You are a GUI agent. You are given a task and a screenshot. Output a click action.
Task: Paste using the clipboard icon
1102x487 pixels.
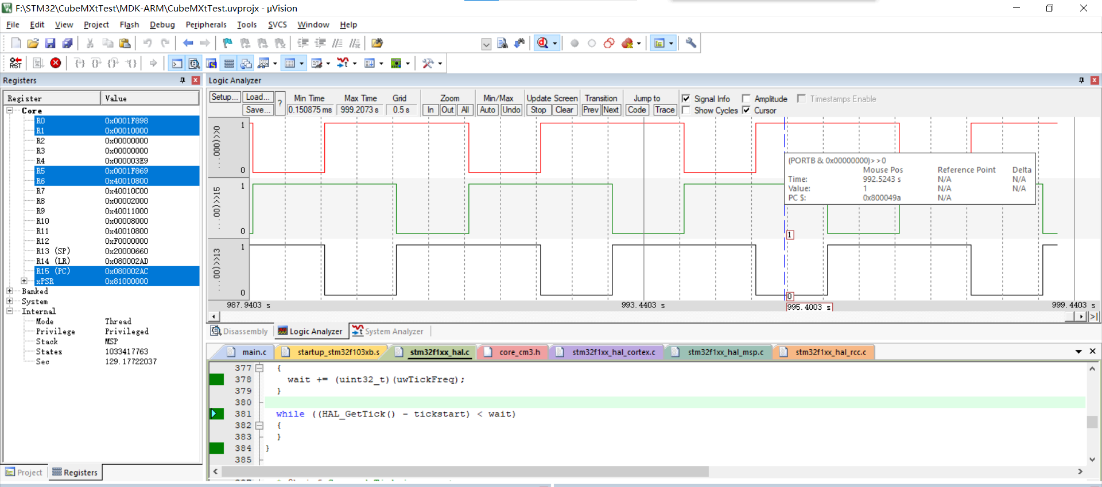(x=125, y=43)
